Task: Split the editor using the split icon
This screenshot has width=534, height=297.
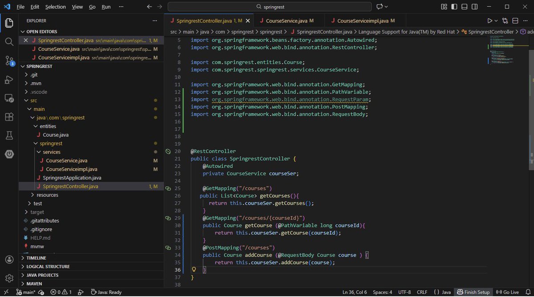Action: pyautogui.click(x=515, y=20)
